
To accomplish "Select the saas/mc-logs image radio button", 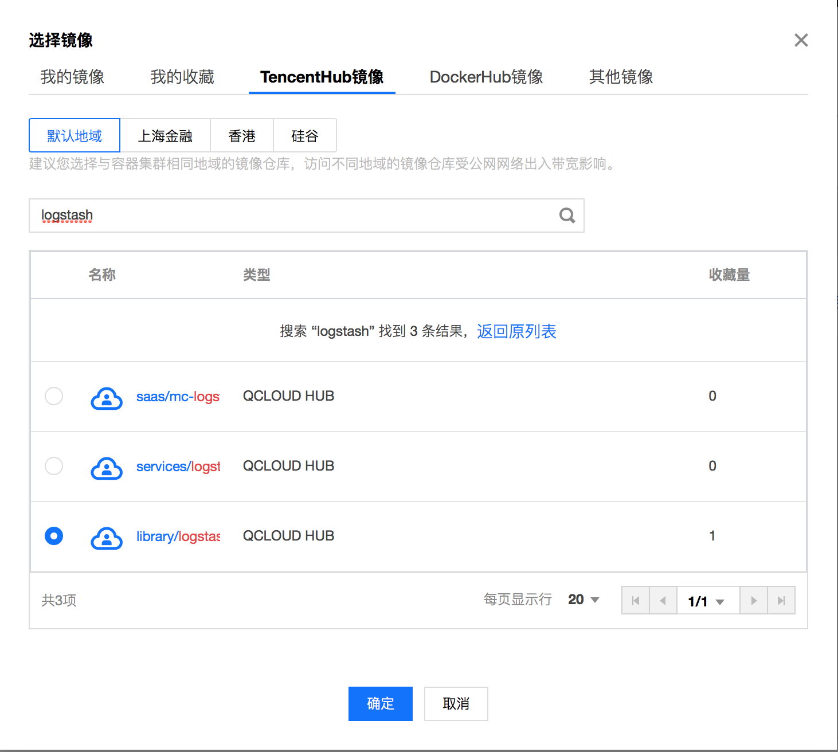I will pos(54,396).
